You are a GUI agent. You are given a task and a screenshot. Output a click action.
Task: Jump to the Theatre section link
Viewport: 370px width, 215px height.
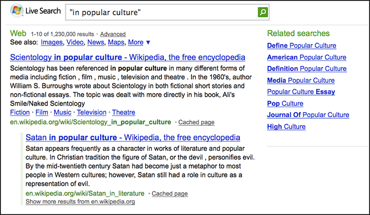click(x=124, y=112)
